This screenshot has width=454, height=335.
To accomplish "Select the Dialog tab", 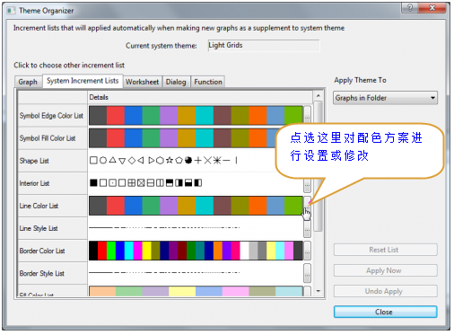I will click(176, 82).
